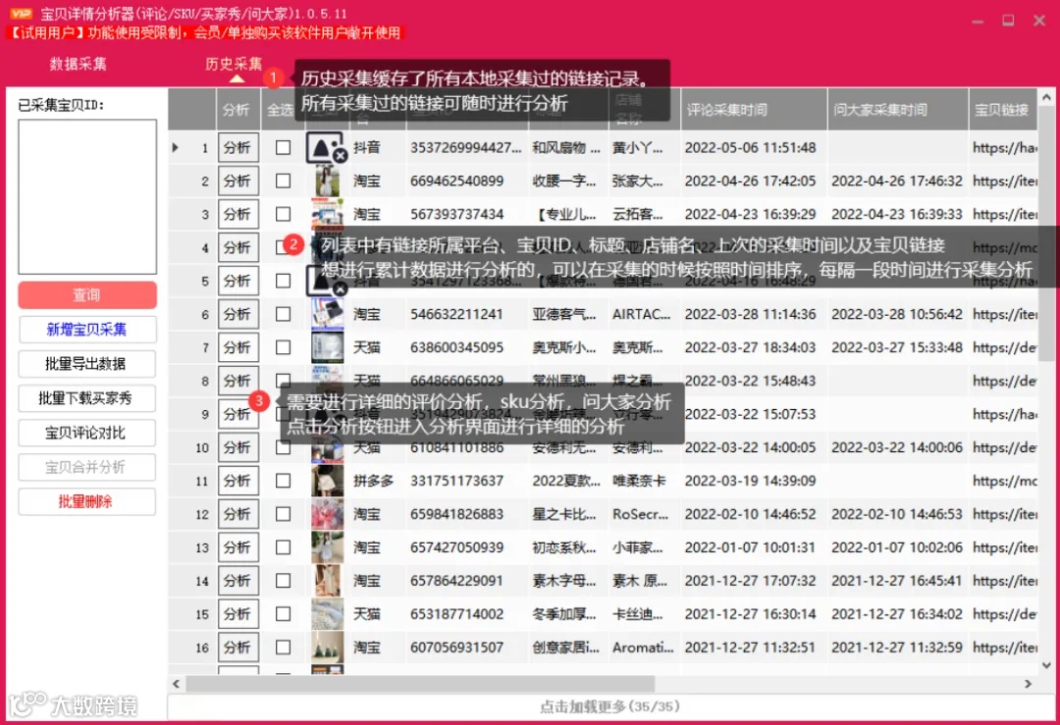
Task: Click 分析 button in row 11
Action: (x=238, y=481)
